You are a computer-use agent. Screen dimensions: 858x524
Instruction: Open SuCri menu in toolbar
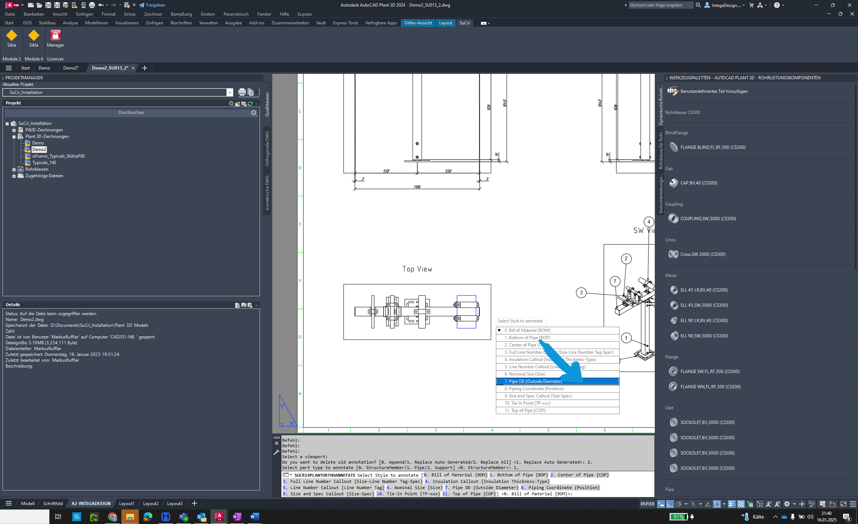[x=465, y=23]
